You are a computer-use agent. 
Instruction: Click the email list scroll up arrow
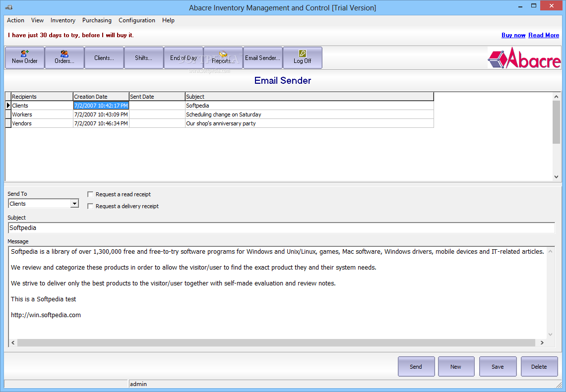(556, 96)
